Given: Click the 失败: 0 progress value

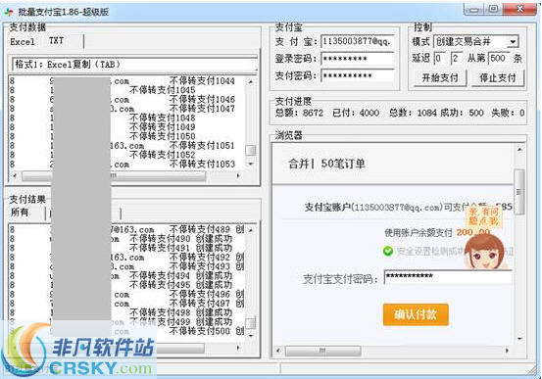Looking at the screenshot, I should (x=508, y=113).
